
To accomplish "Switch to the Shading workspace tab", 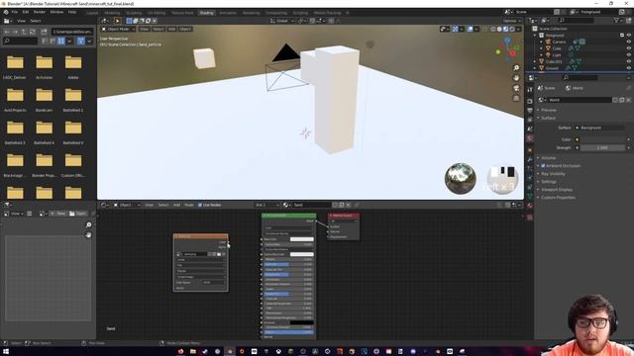I will pyautogui.click(x=206, y=13).
